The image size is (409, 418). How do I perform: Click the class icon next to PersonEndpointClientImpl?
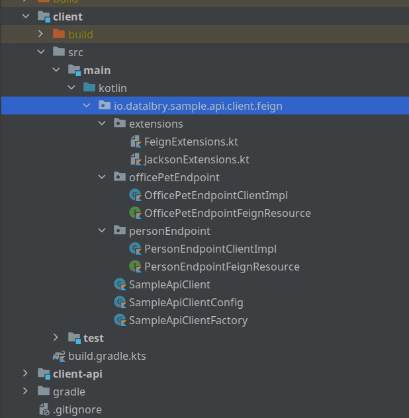[136, 249]
